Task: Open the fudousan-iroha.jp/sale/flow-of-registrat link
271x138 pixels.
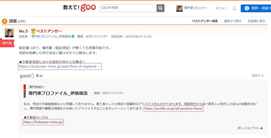Action: coord(60,66)
